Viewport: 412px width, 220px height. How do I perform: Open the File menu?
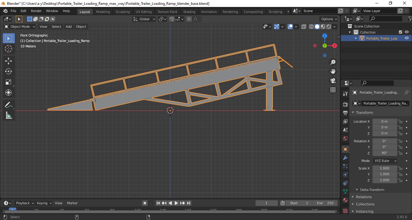coord(13,11)
